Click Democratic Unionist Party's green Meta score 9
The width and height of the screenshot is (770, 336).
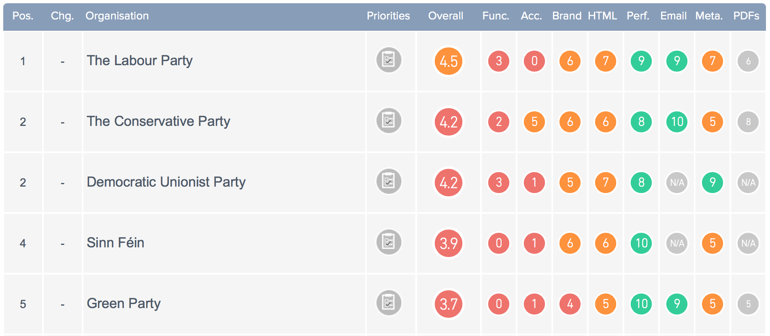pyautogui.click(x=713, y=183)
